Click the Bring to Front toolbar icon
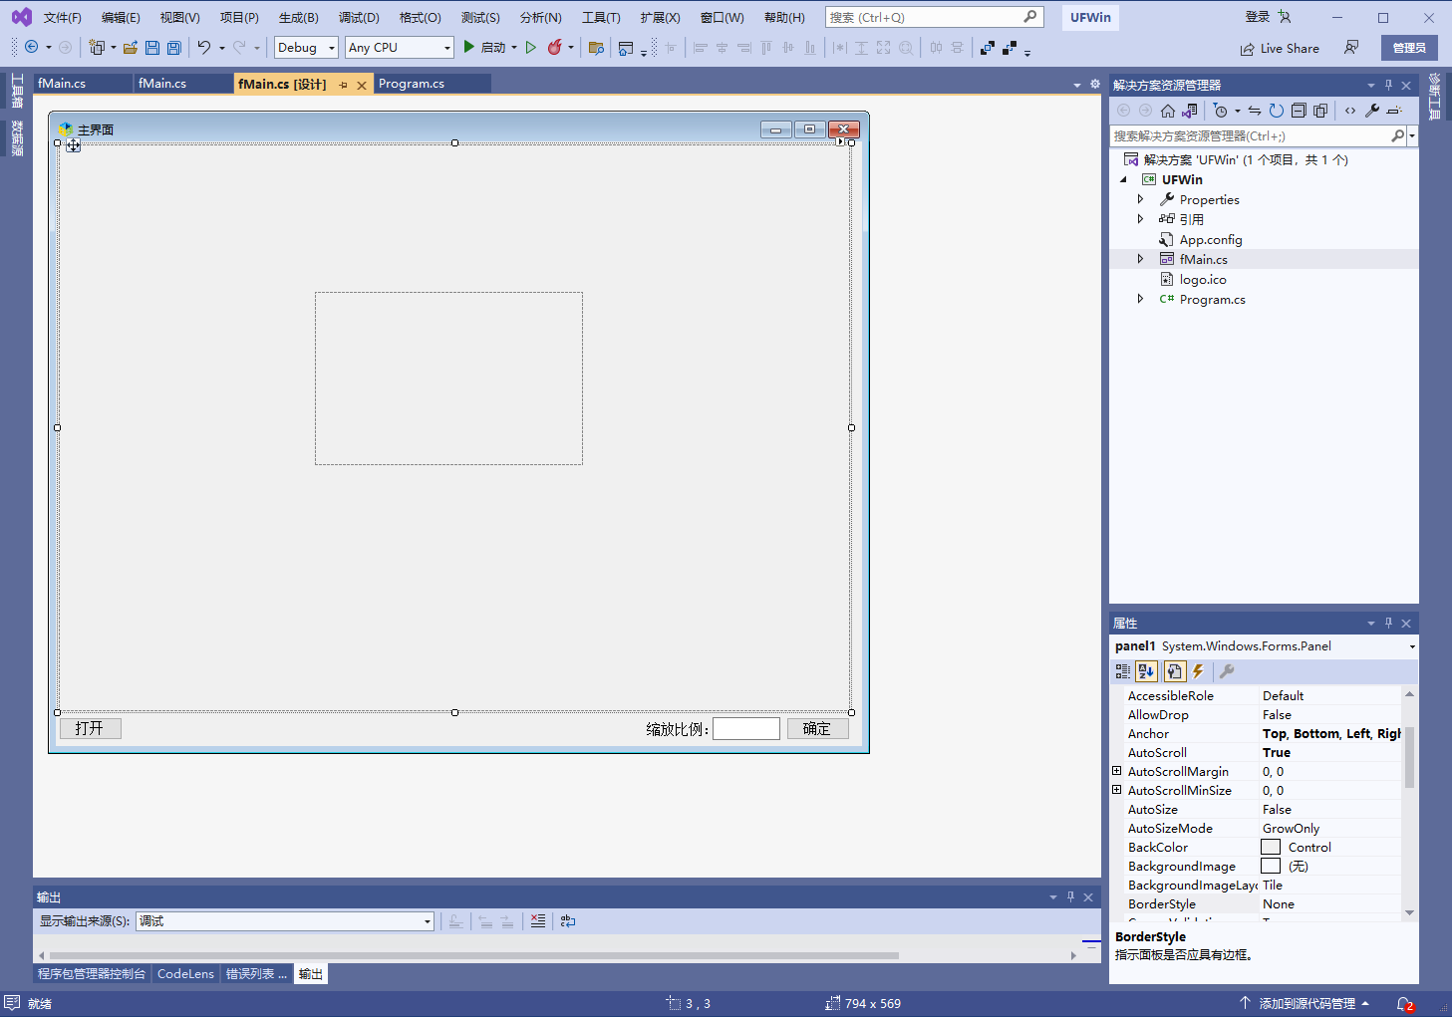Screen dimensions: 1452x1017 (988, 48)
